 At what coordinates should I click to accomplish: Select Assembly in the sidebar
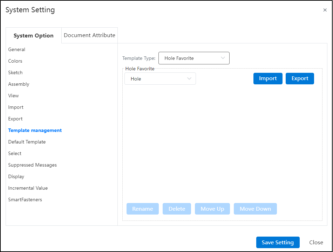pos(19,84)
